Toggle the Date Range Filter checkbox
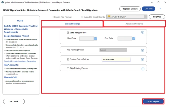Screen dimensions: 169x107 click(68, 33)
